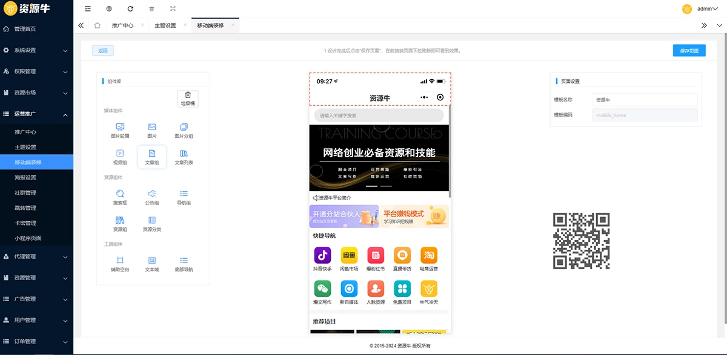Toggle fullscreen using the top toolbar icon
Viewport: 727px width, 355px height.
click(x=173, y=9)
